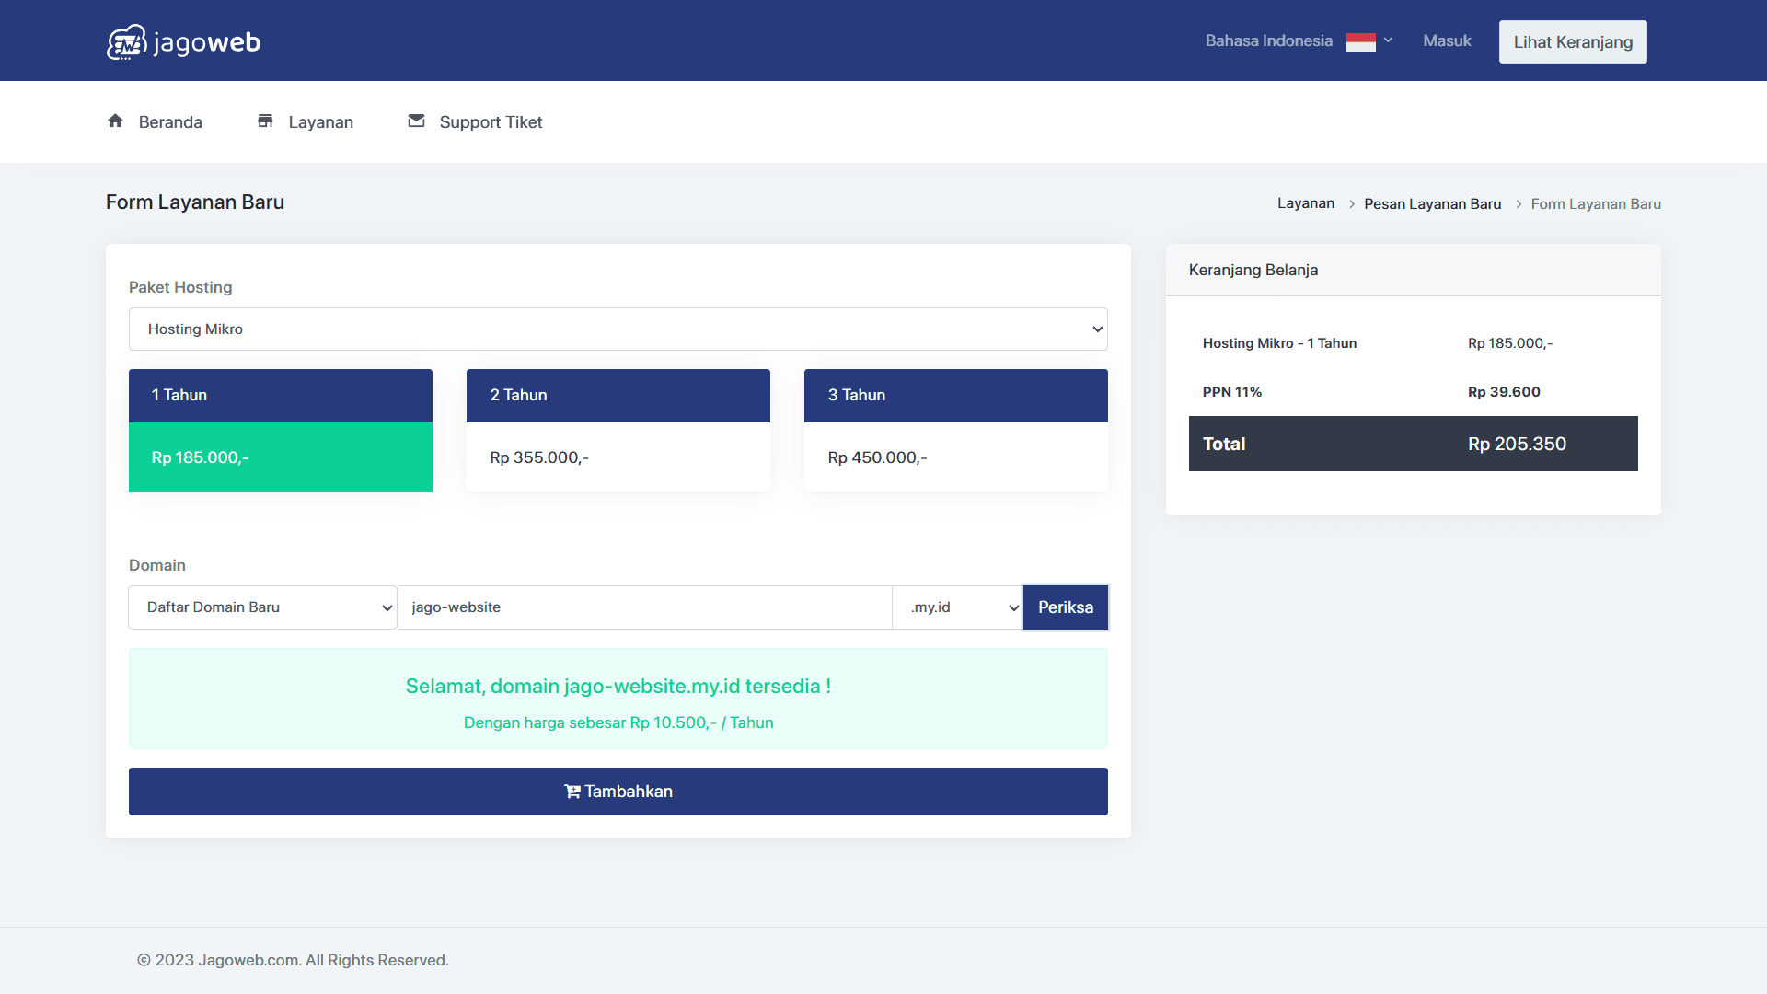The width and height of the screenshot is (1767, 994).
Task: Click the Form Layanan Baru breadcrumb text
Action: pos(1596,204)
